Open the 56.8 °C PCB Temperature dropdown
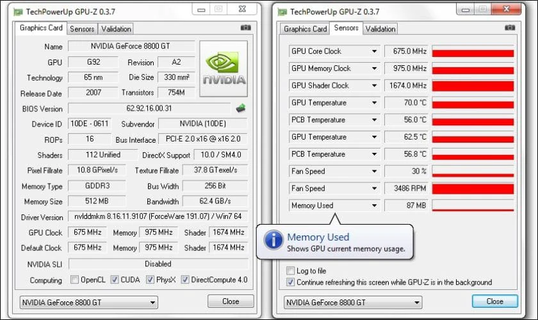Screen dimensions: 538x320 pyautogui.click(x=374, y=154)
